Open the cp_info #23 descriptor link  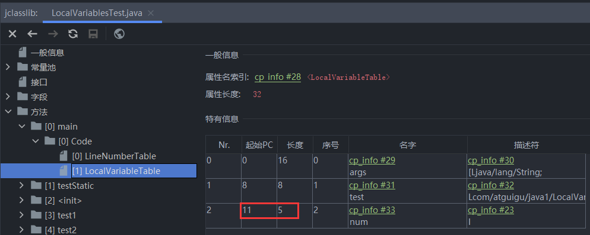tap(491, 210)
